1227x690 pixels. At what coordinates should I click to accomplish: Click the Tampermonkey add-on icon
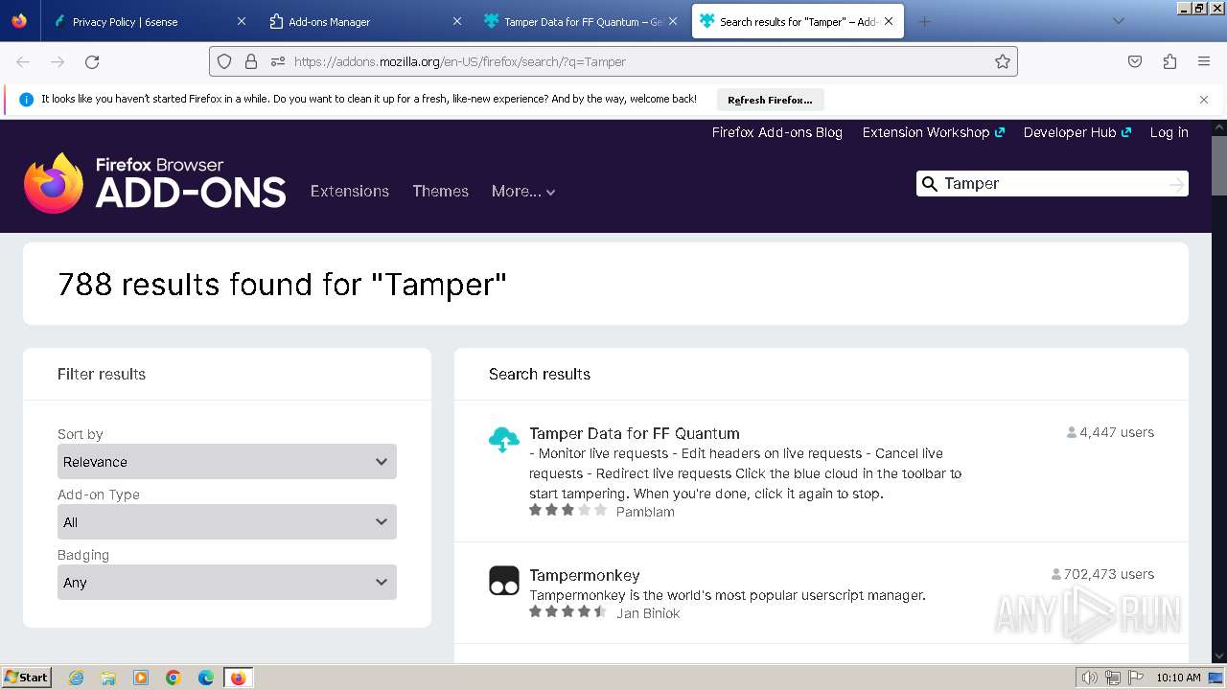click(504, 580)
